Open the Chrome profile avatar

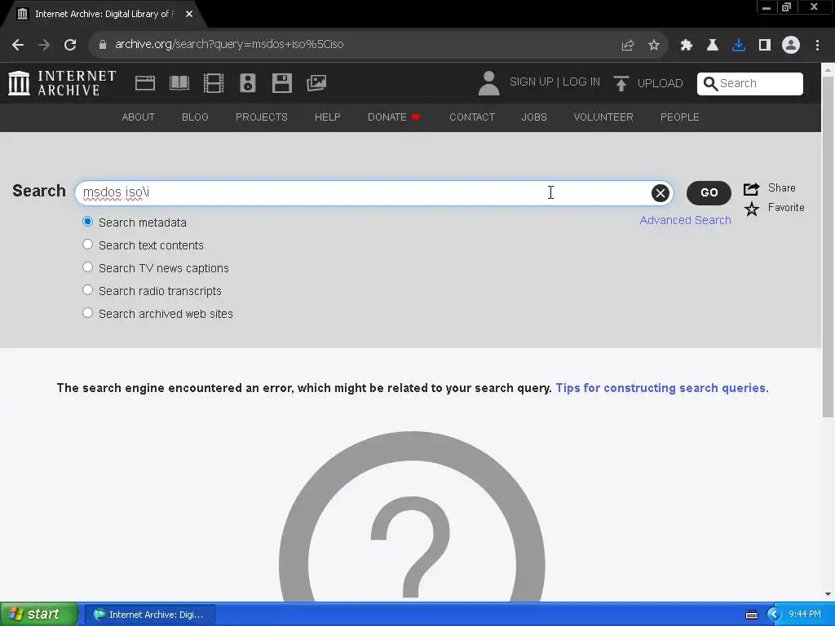790,46
